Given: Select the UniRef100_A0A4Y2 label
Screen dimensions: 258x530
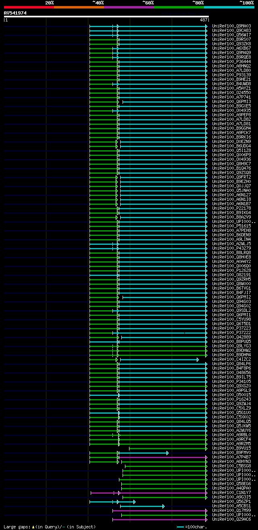Looking at the screenshot, I should (231, 261).
